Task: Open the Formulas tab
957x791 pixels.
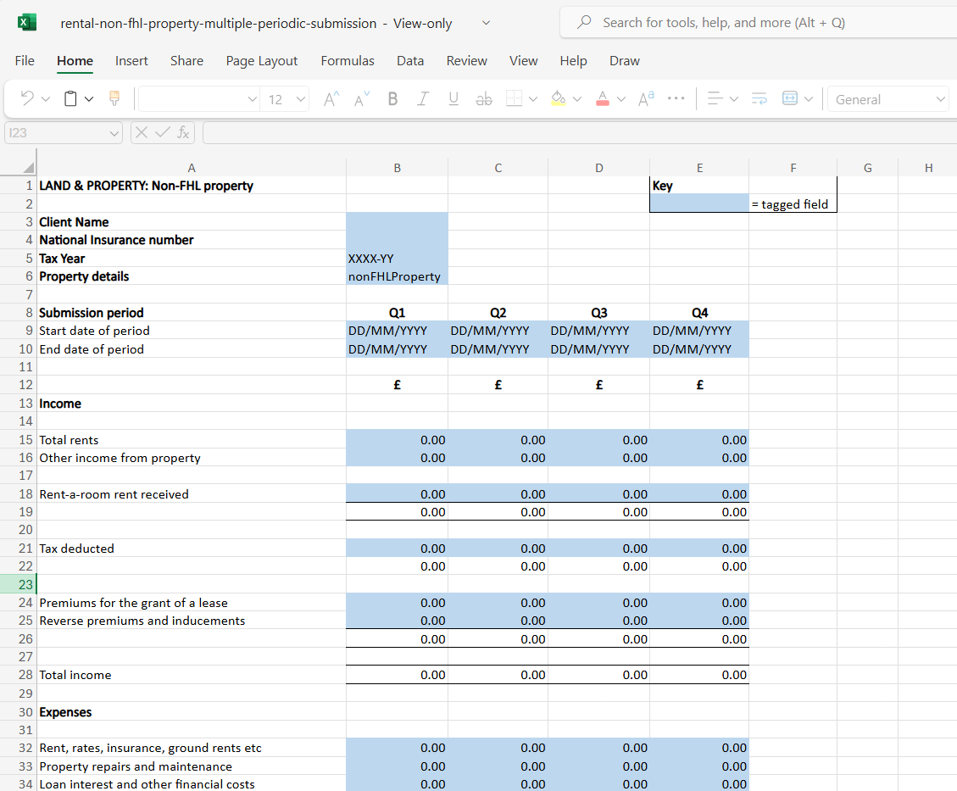Action: click(348, 61)
